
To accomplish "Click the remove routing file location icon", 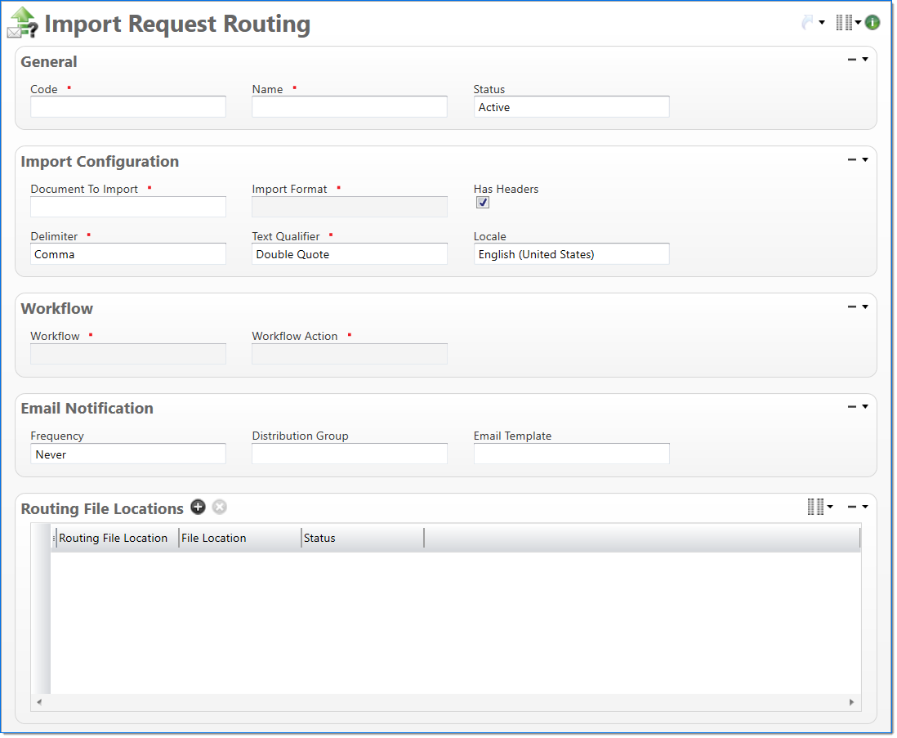I will 219,508.
